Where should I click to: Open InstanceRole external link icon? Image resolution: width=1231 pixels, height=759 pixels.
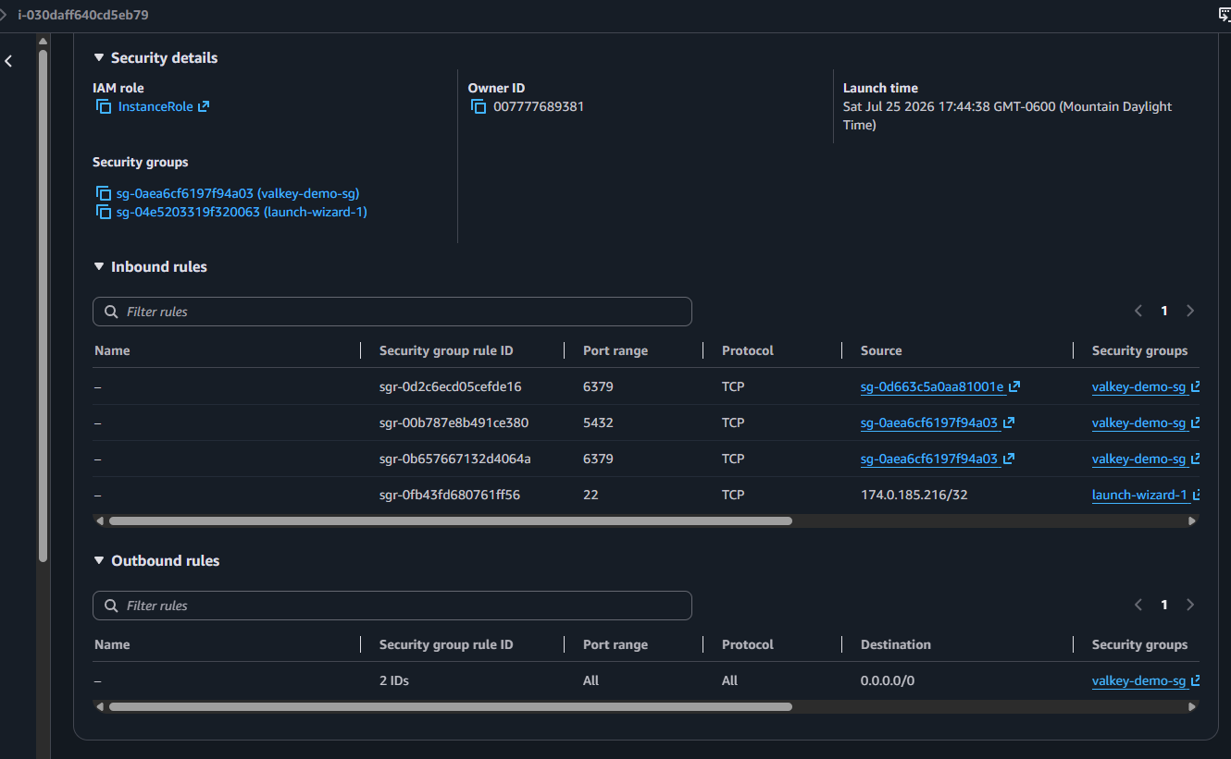204,106
